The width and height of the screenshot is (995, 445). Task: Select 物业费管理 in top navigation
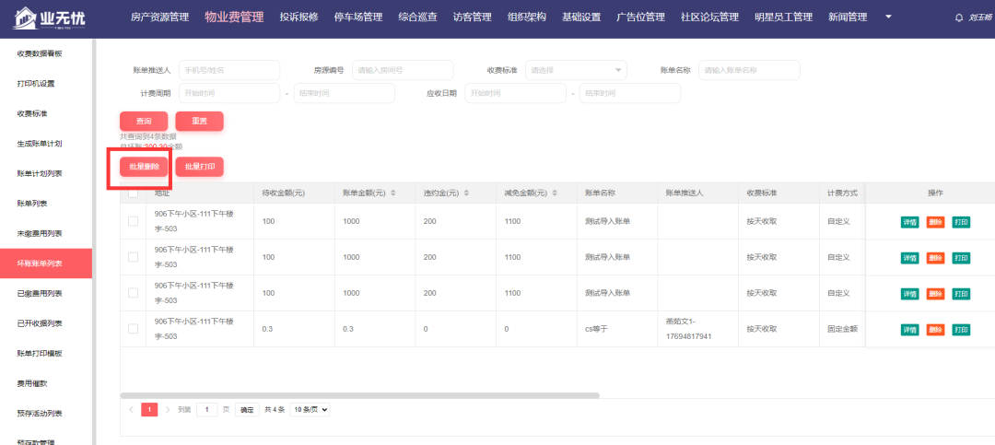[x=234, y=18]
